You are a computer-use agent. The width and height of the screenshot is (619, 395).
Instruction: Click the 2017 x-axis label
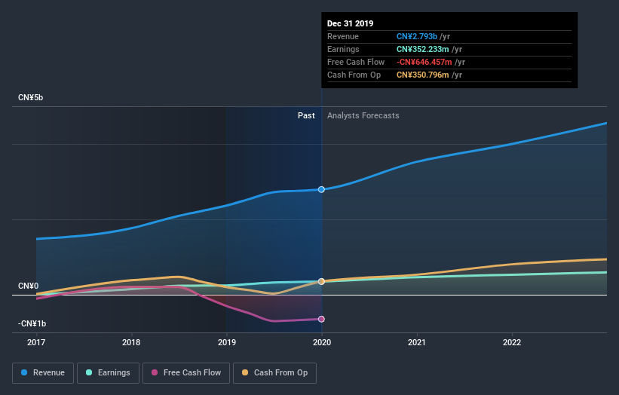click(x=36, y=342)
